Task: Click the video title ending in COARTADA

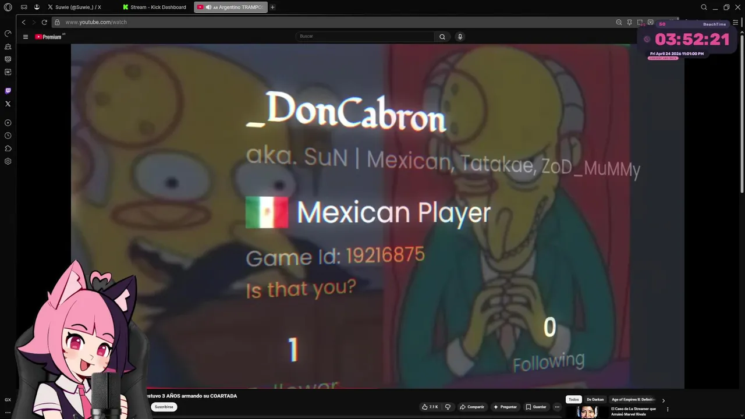Action: click(192, 396)
